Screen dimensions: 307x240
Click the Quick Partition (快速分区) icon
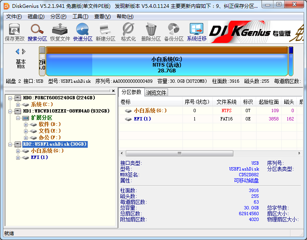click(x=83, y=32)
